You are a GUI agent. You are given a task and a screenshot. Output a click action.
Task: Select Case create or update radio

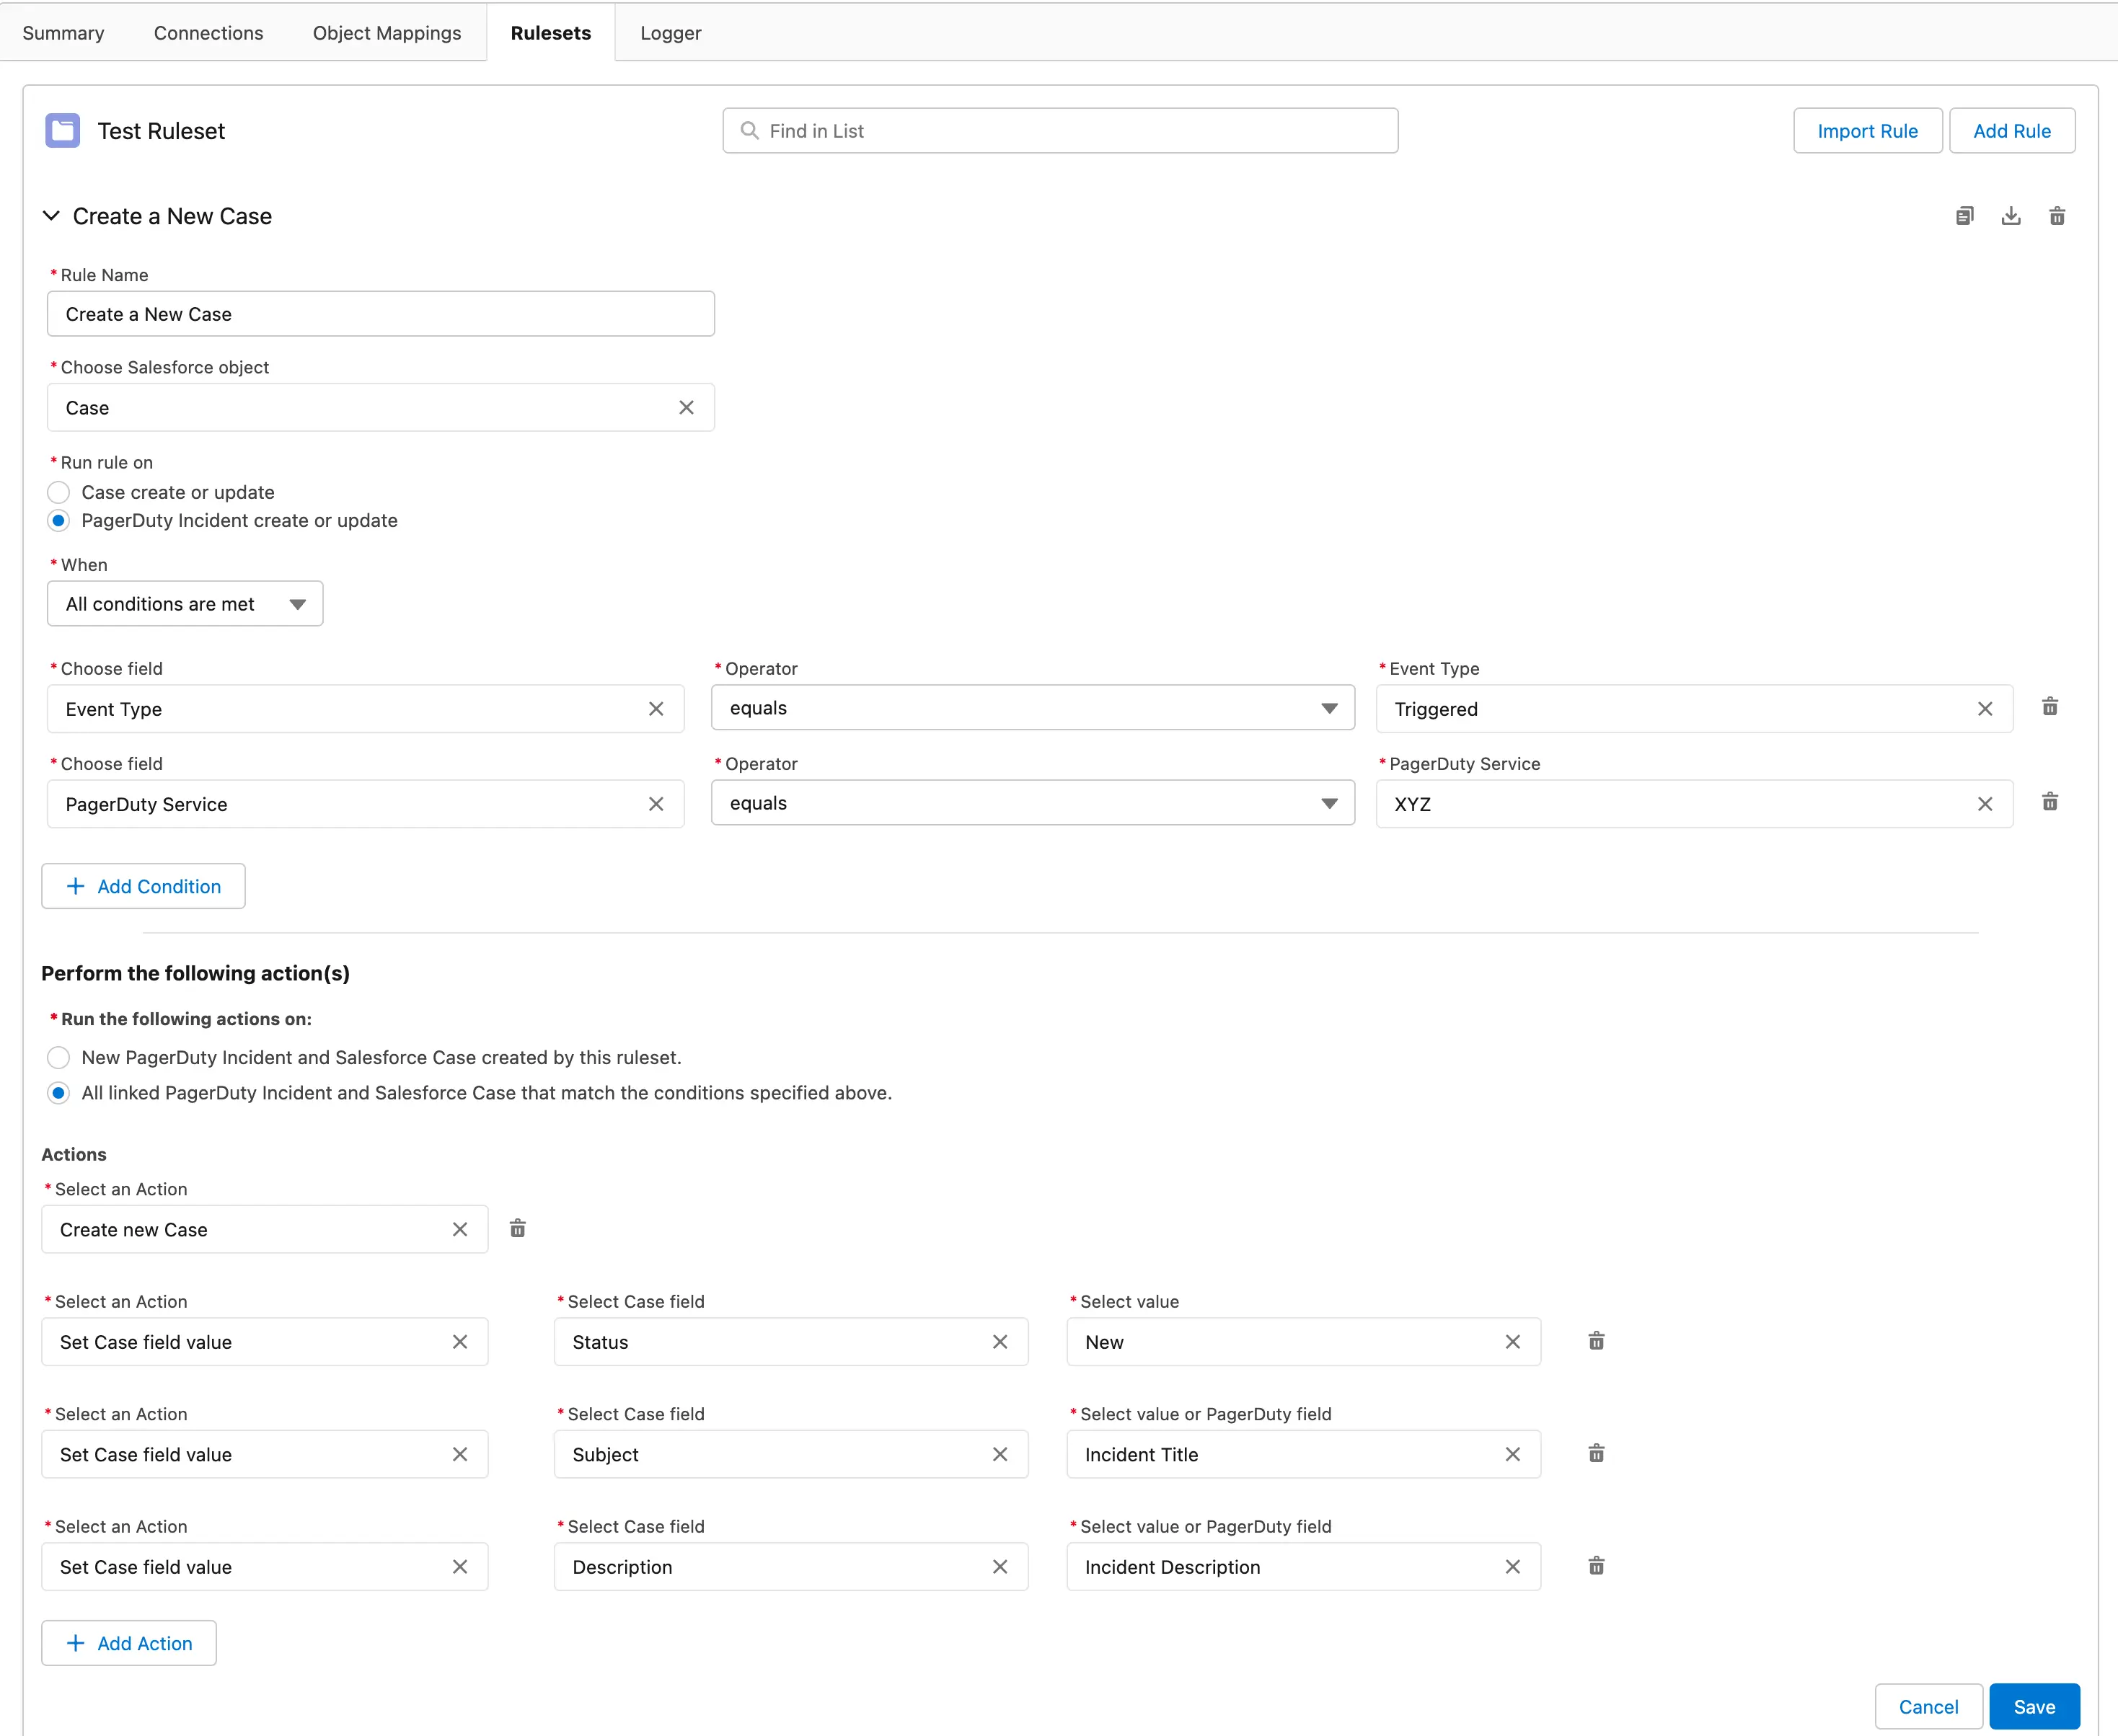coord(59,492)
